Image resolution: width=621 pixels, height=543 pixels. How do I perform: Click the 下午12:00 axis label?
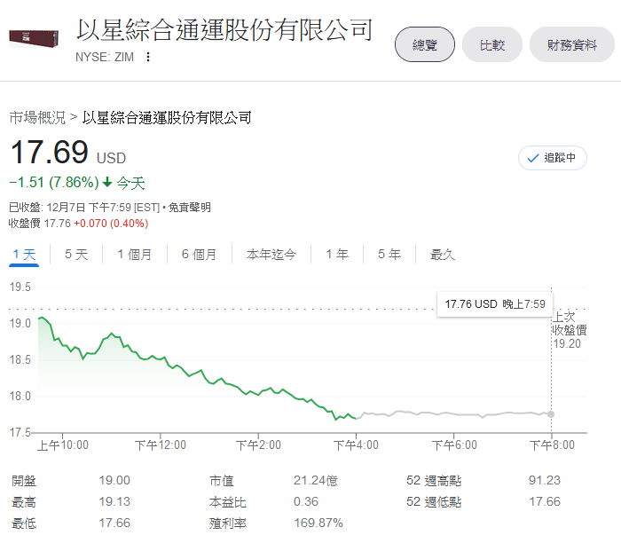click(x=160, y=445)
